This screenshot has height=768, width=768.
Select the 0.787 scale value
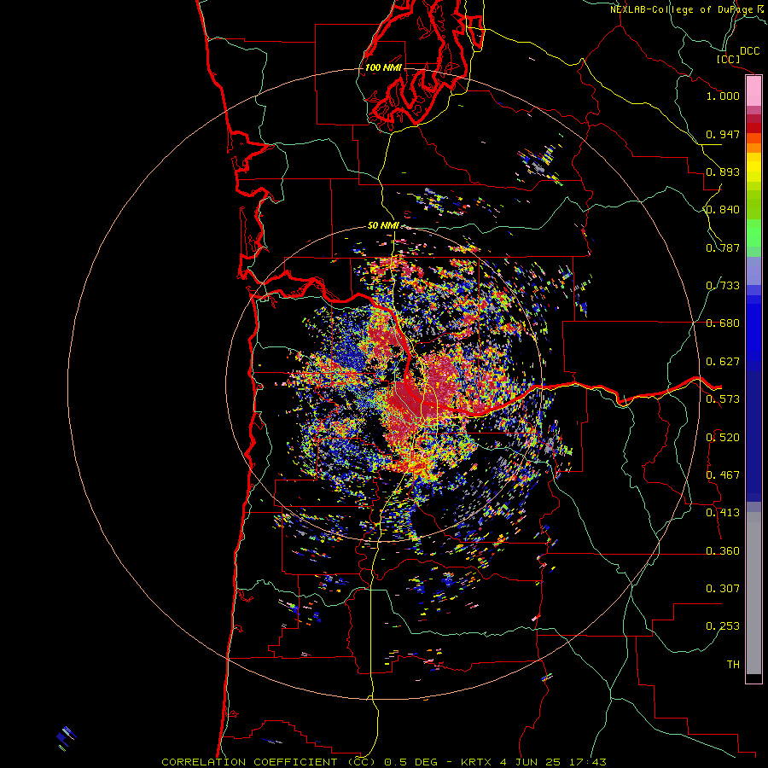pyautogui.click(x=723, y=247)
